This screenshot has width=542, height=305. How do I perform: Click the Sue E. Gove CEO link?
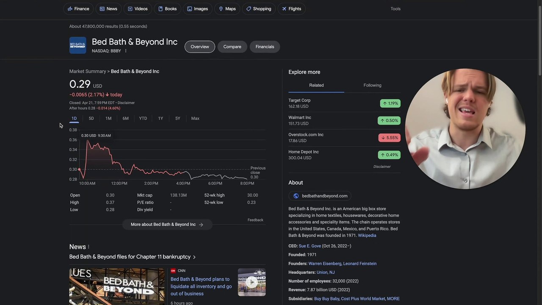coord(310,246)
